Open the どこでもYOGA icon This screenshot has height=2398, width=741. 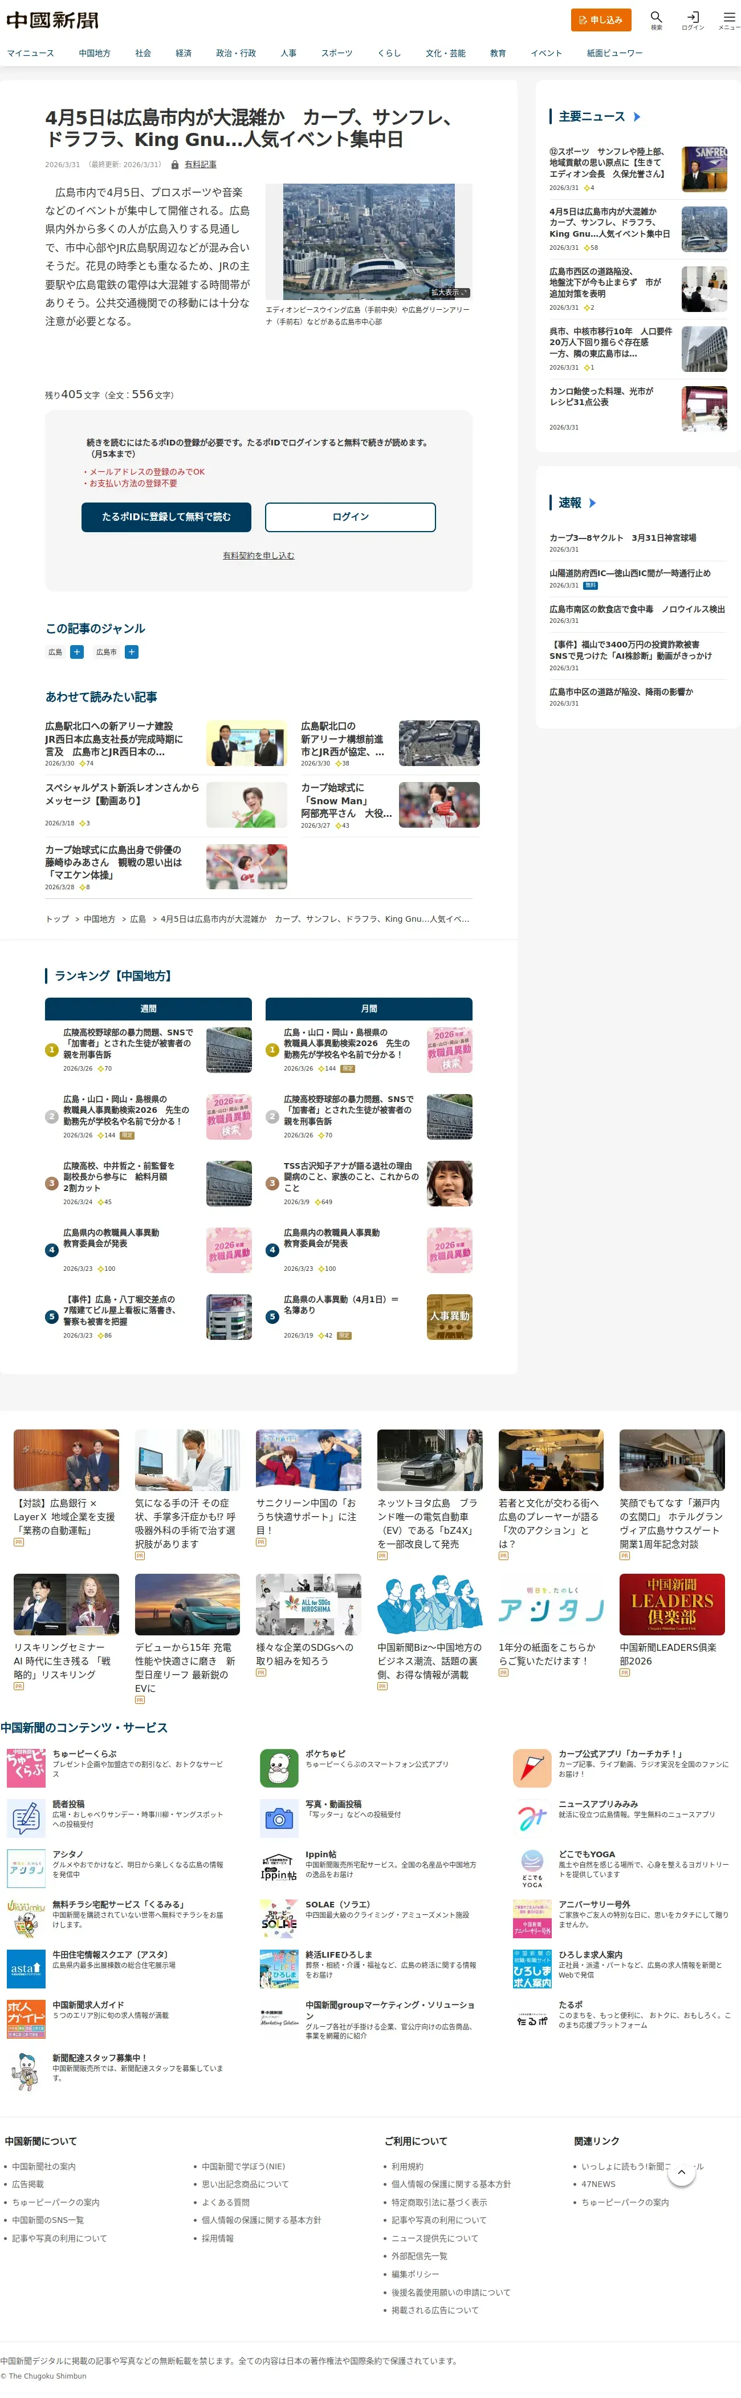point(532,1868)
